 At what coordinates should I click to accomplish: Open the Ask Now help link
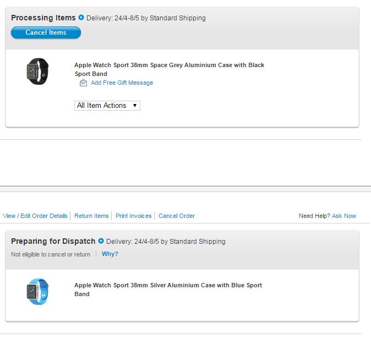(344, 216)
